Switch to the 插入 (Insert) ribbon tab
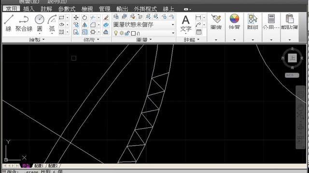Screen dimensions: 309x173 pos(29,9)
